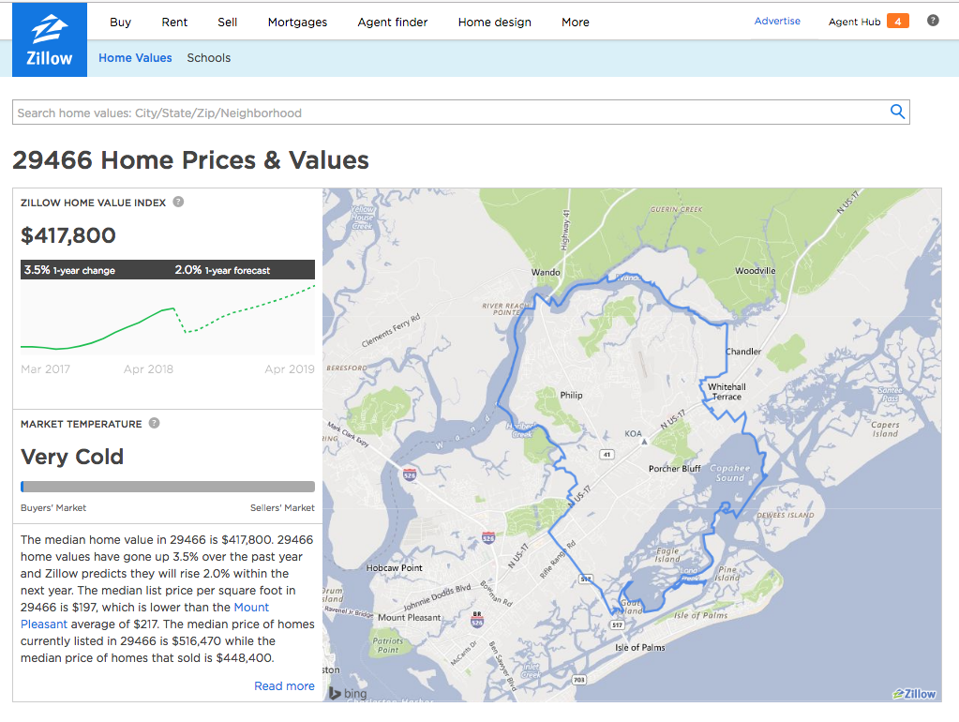Open the Buy menu

point(121,22)
